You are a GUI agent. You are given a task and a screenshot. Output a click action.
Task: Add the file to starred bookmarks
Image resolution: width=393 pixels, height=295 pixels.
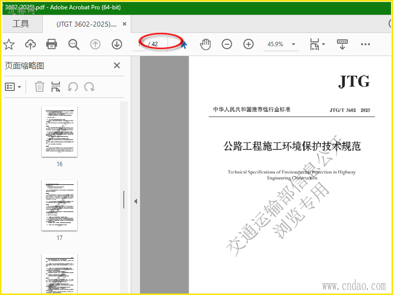(9, 44)
